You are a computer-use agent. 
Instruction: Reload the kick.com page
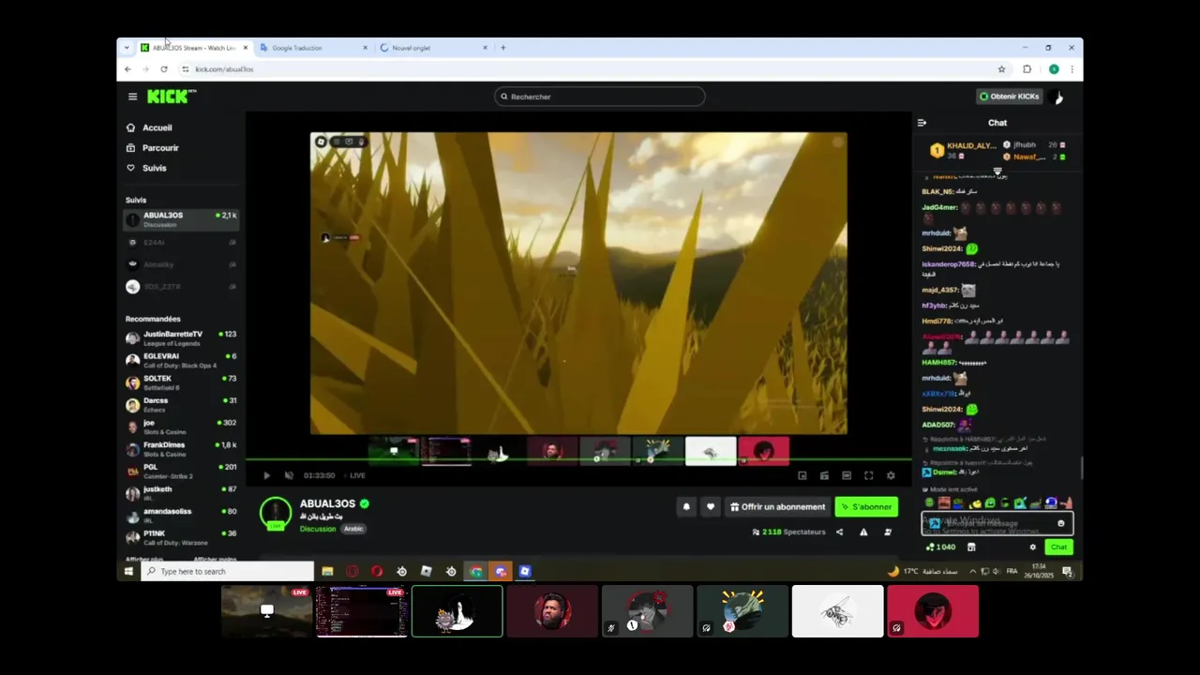click(164, 69)
